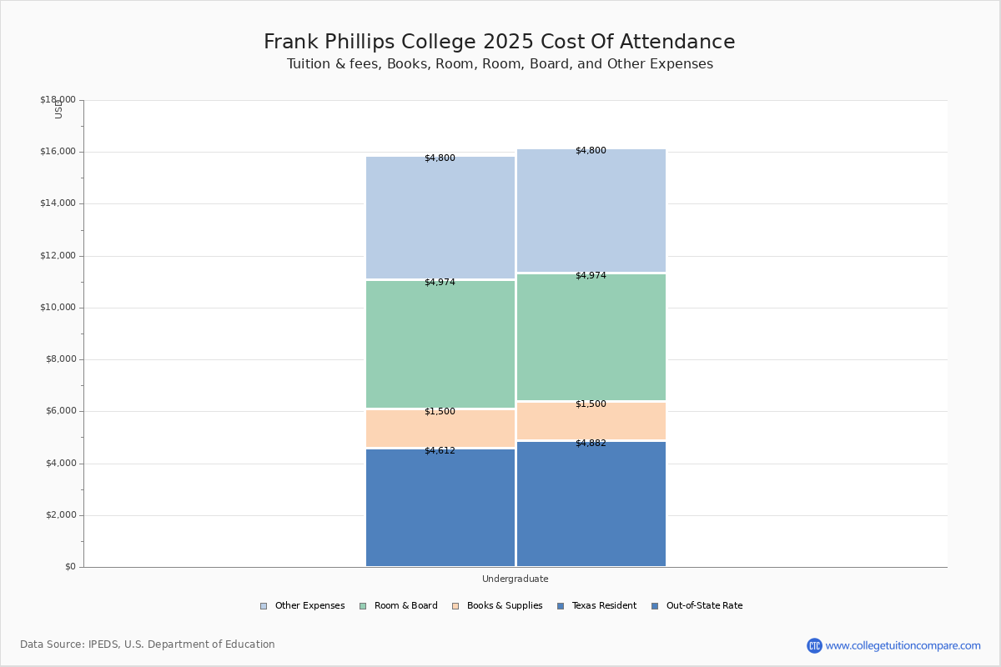The image size is (1001, 667).
Task: Click the CTC logo icon
Action: (x=814, y=645)
